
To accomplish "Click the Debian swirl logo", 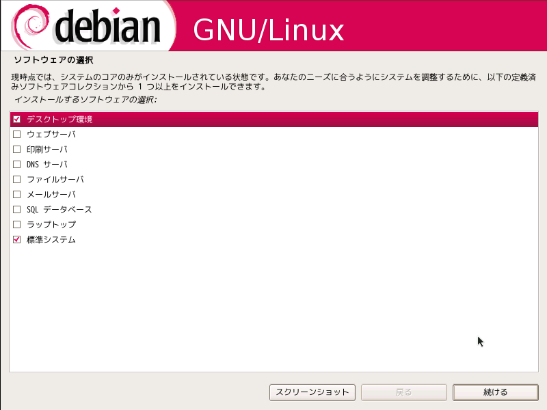I will (29, 26).
